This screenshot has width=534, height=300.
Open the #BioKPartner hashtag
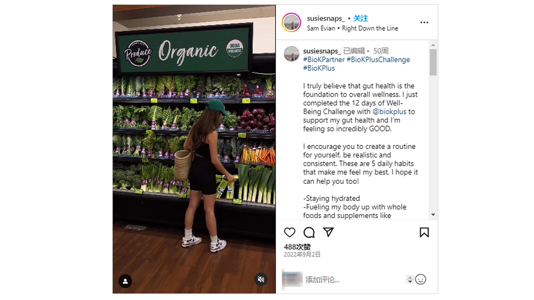pos(324,60)
